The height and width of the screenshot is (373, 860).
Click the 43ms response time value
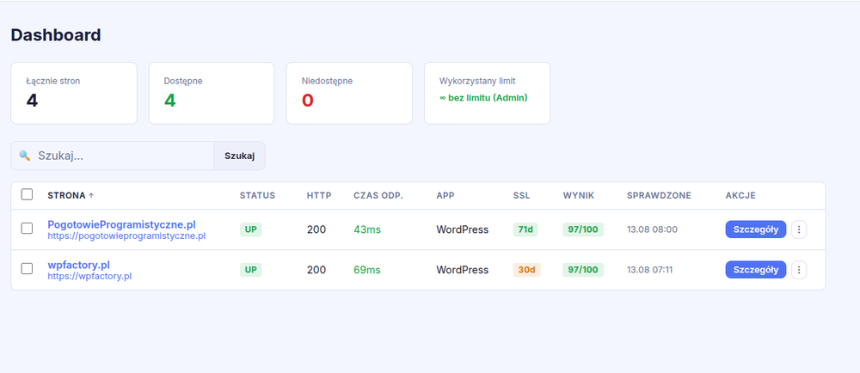coord(367,229)
